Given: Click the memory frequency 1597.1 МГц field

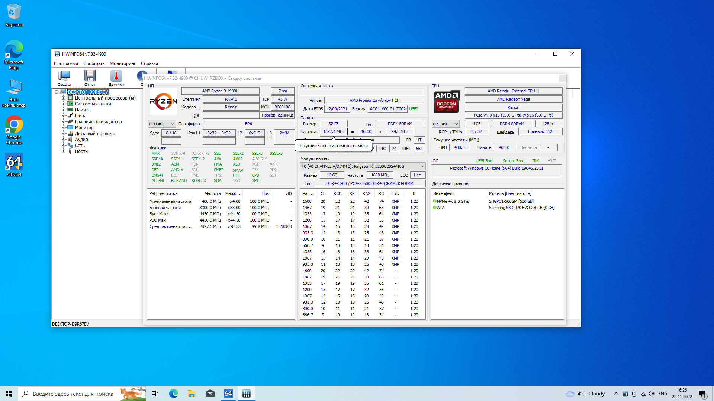Looking at the screenshot, I should point(334,131).
